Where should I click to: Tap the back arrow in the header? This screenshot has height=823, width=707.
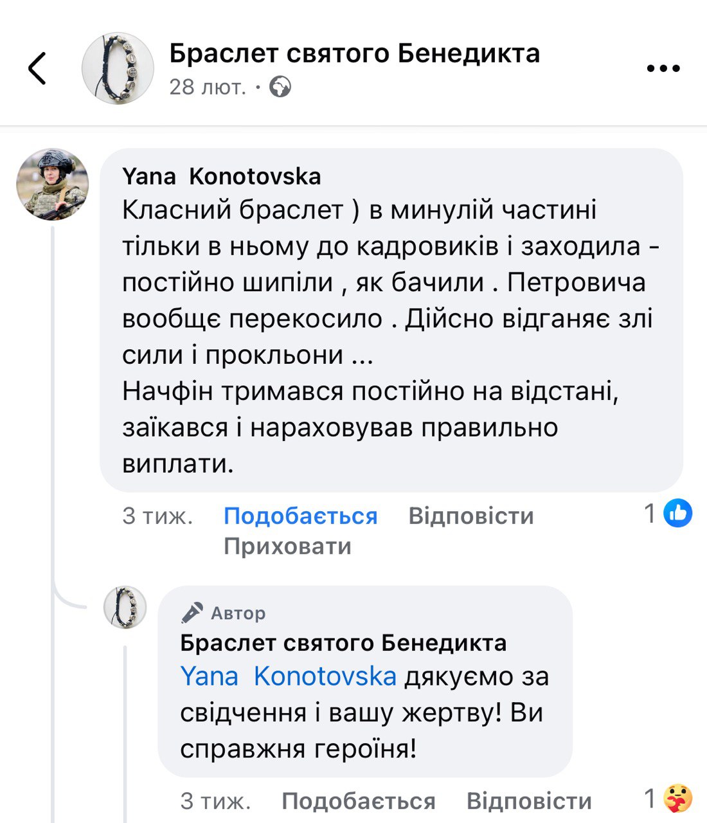(x=37, y=68)
